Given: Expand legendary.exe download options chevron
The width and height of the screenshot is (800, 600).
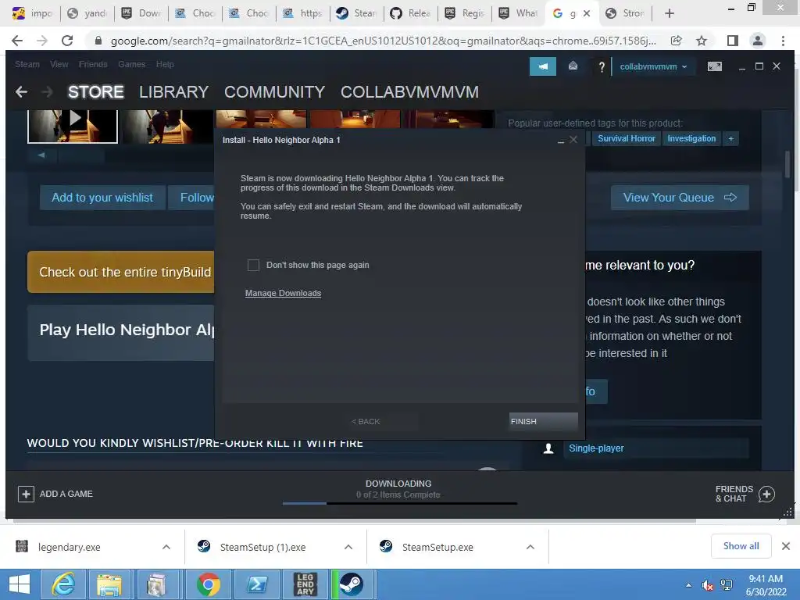Looking at the screenshot, I should pyautogui.click(x=166, y=547).
